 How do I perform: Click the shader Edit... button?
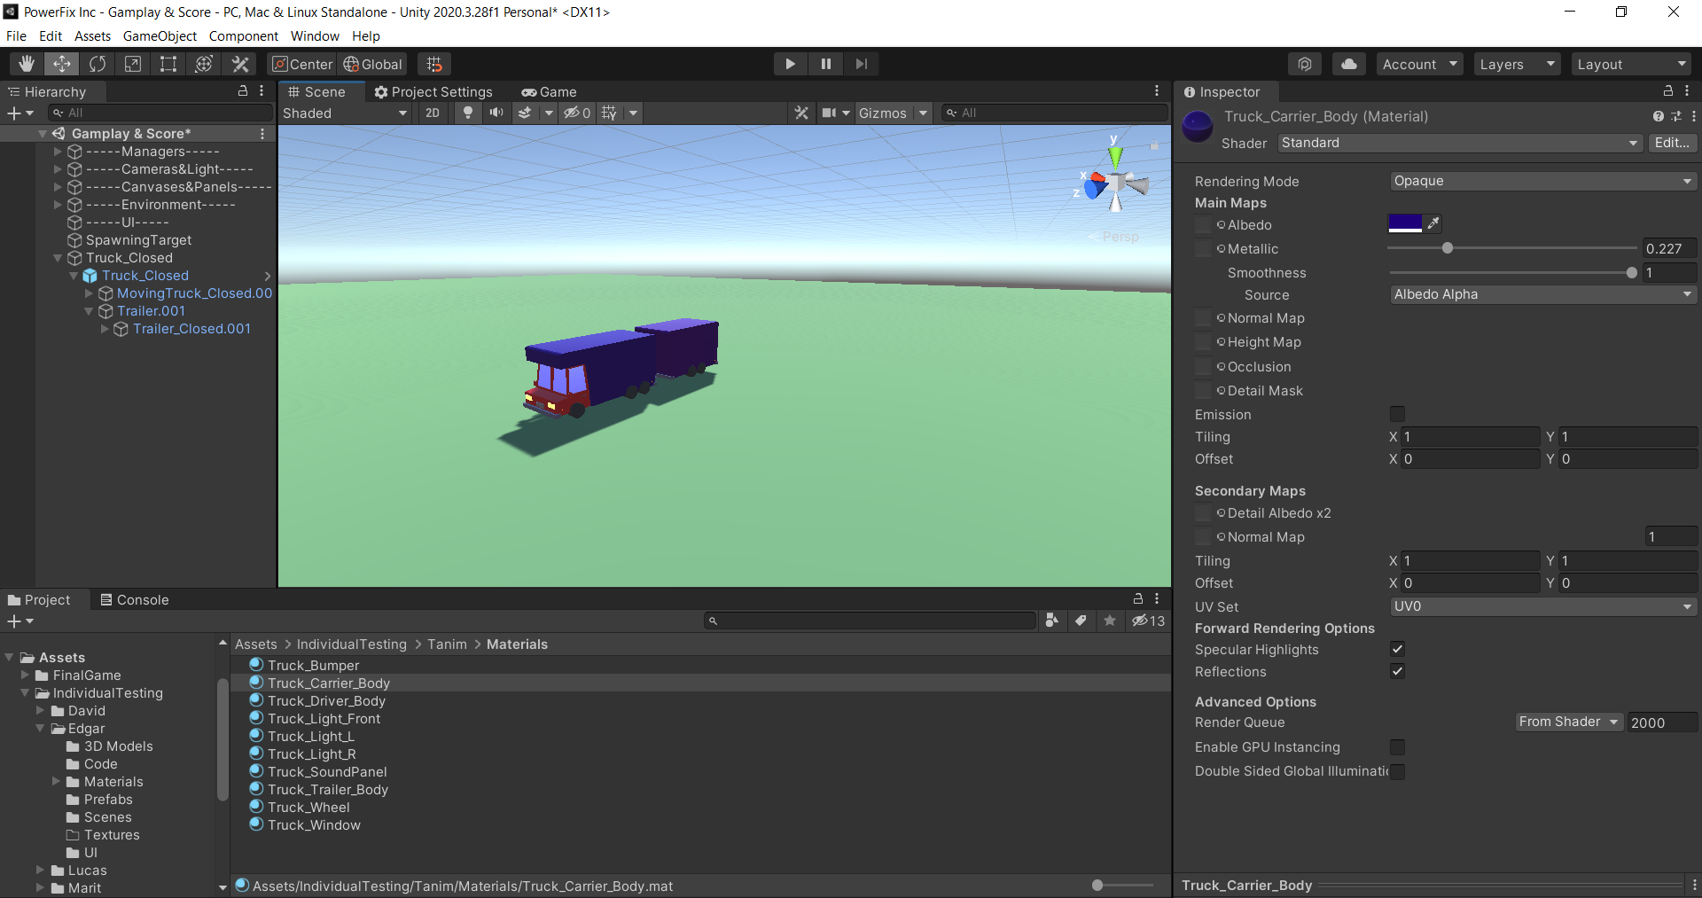click(1672, 143)
